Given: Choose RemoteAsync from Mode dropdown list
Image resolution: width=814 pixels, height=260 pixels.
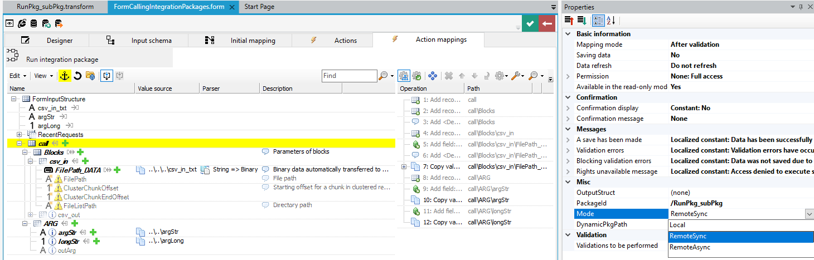Looking at the screenshot, I should coord(741,247).
